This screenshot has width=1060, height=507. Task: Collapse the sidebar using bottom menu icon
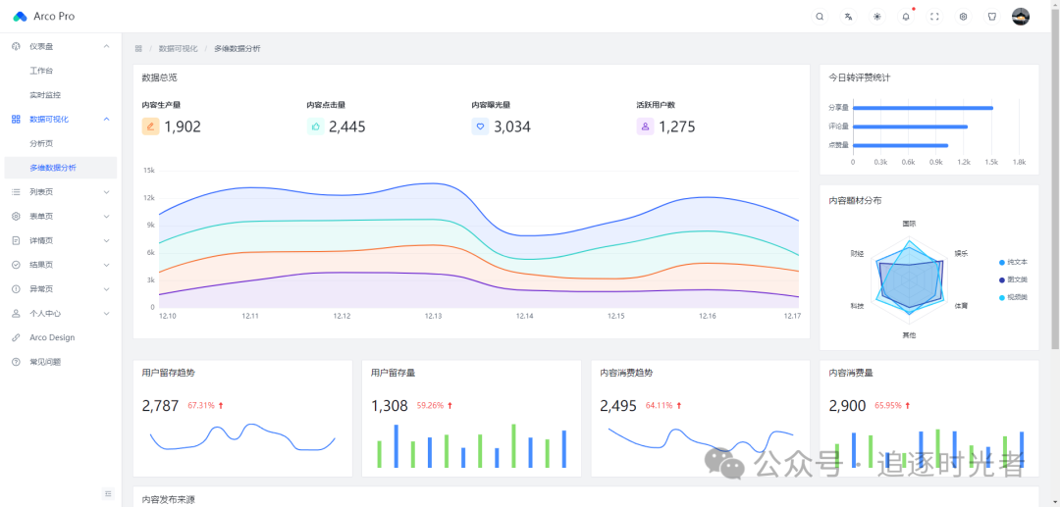[x=108, y=493]
